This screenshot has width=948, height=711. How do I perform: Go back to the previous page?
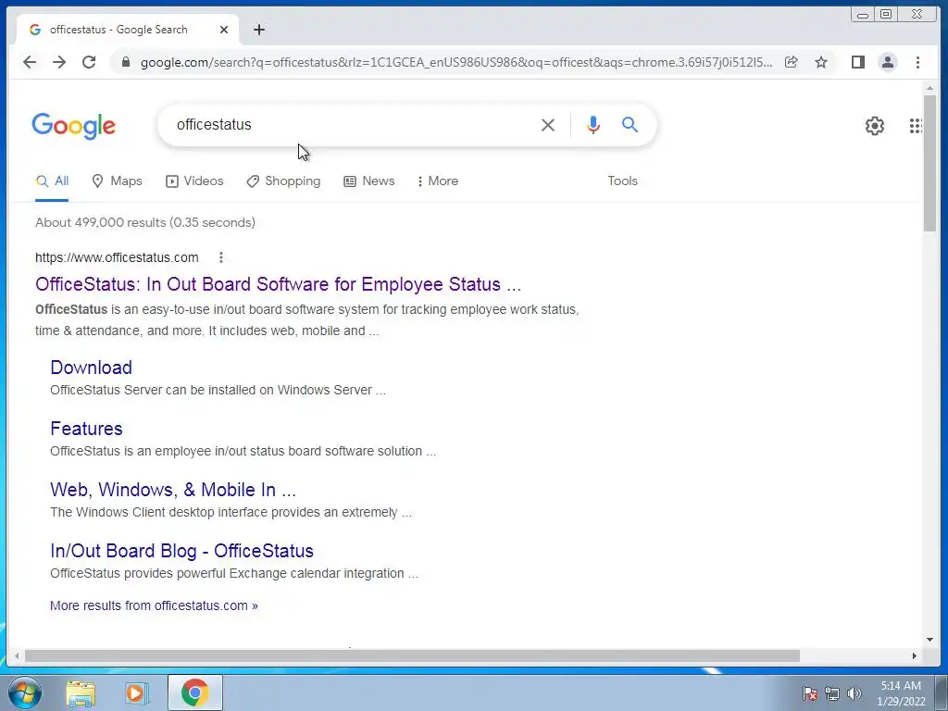tap(30, 62)
